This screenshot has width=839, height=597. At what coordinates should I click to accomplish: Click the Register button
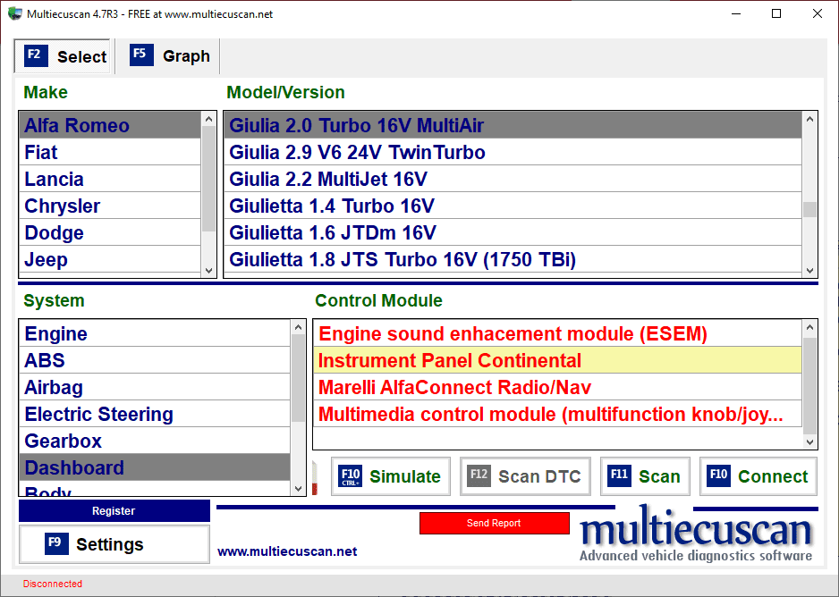tap(114, 510)
